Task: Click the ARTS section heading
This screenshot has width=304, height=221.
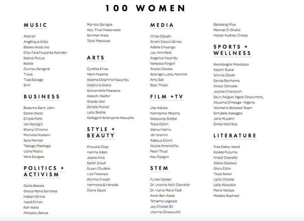Action: [96, 57]
